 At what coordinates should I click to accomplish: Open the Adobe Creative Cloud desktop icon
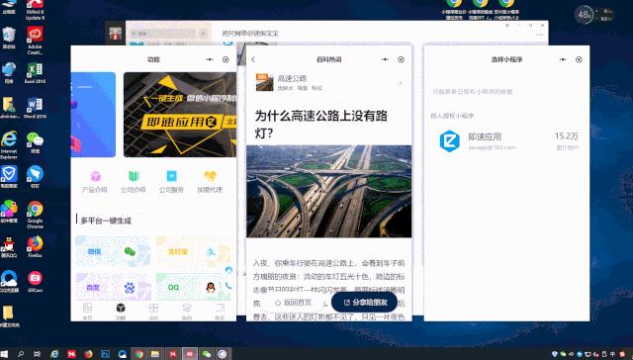(x=36, y=41)
